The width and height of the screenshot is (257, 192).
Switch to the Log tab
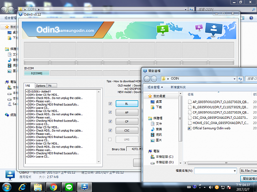coord(29,85)
